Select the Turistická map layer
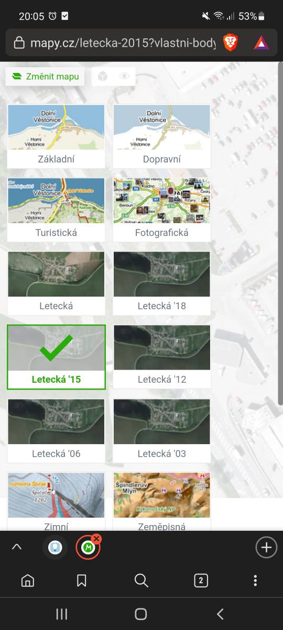 (56, 210)
